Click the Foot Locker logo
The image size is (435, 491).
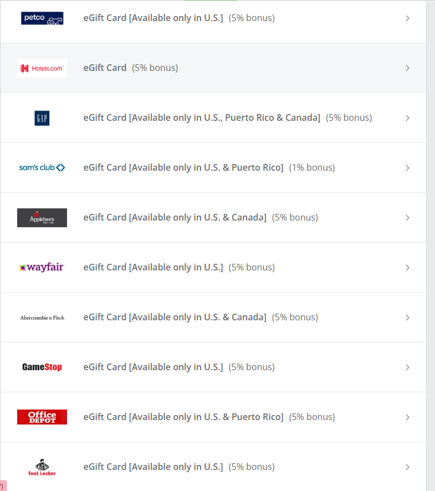point(42,467)
